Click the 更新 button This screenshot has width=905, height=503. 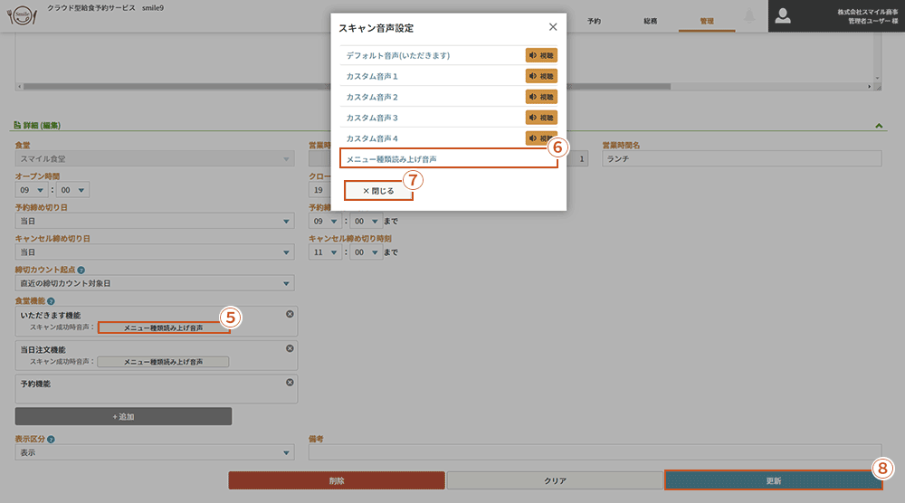(773, 479)
